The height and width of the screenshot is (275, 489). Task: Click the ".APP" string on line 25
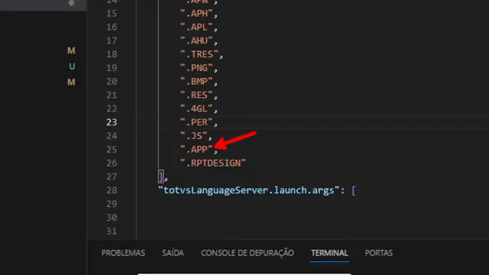(x=196, y=150)
